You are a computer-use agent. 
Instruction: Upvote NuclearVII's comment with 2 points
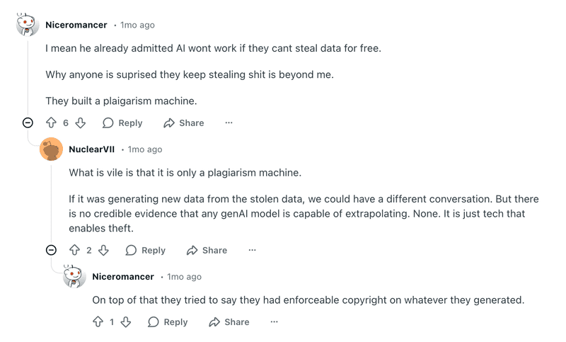coord(74,250)
